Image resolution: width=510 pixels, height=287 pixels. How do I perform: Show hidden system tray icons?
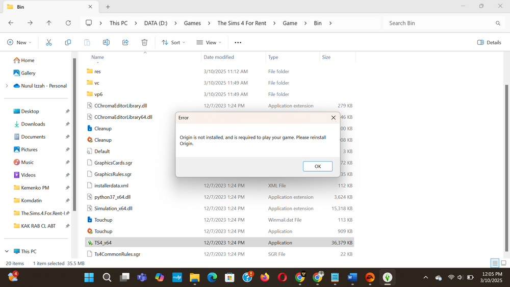(425, 277)
